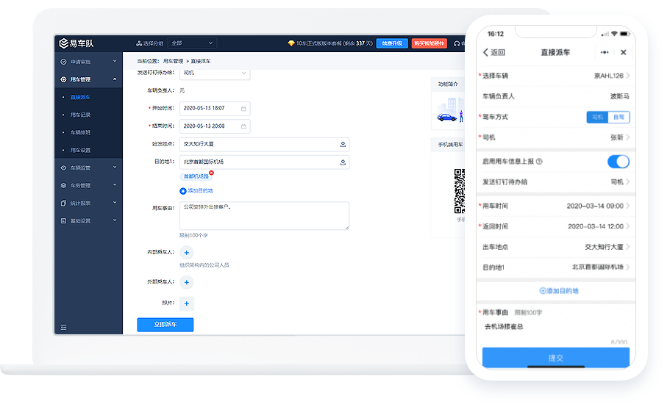Expand the 申请审批 menu chevron
This screenshot has height=410, width=670.
tap(115, 62)
